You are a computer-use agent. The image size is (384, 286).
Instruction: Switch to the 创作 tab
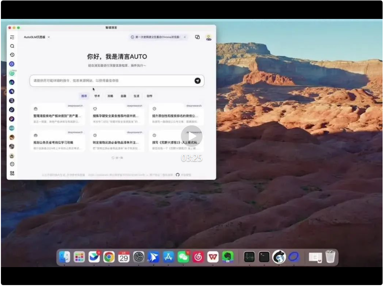(149, 96)
